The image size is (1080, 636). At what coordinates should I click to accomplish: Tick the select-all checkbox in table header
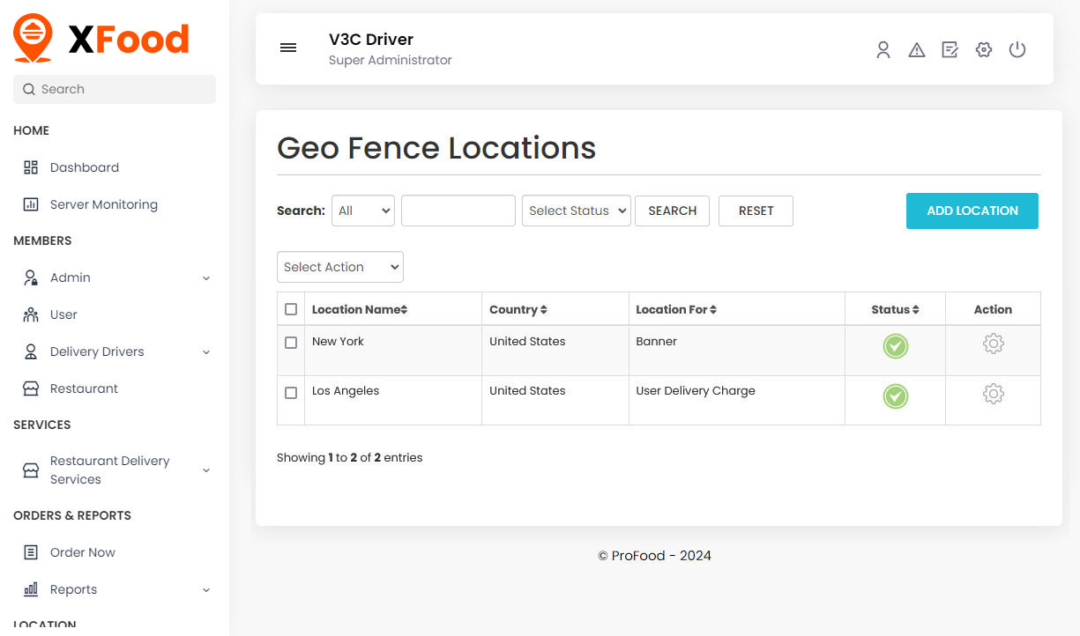coord(291,308)
